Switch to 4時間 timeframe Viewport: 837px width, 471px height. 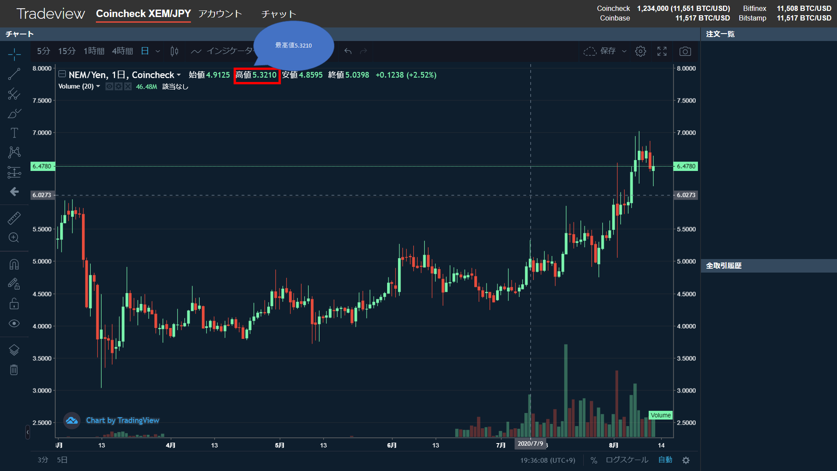pos(122,51)
